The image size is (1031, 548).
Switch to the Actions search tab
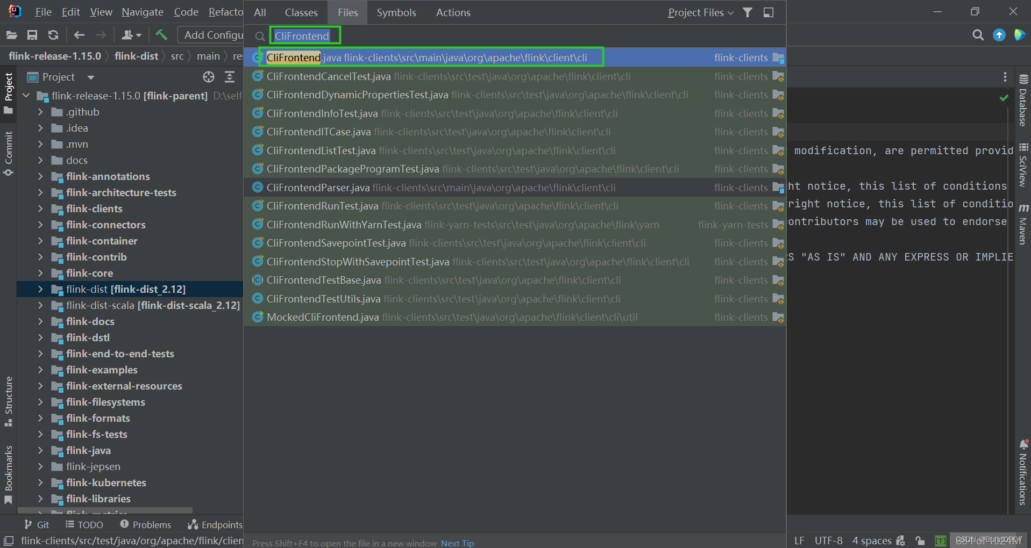pos(453,12)
